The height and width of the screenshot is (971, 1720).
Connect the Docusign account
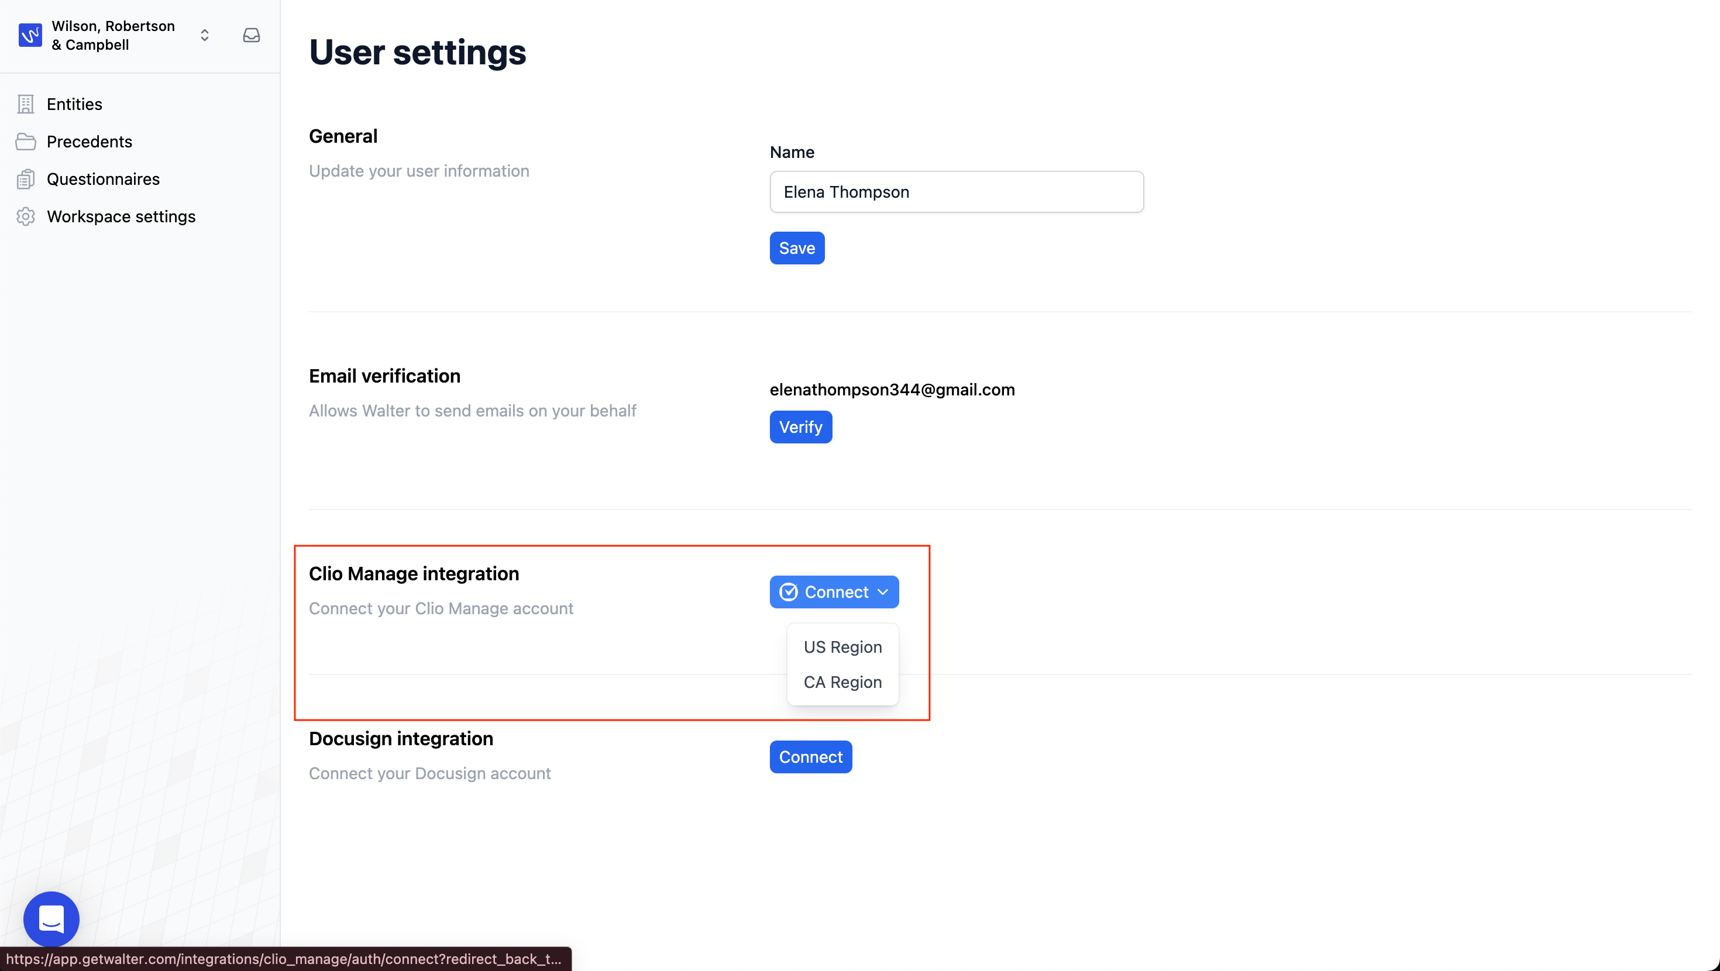[x=811, y=757]
